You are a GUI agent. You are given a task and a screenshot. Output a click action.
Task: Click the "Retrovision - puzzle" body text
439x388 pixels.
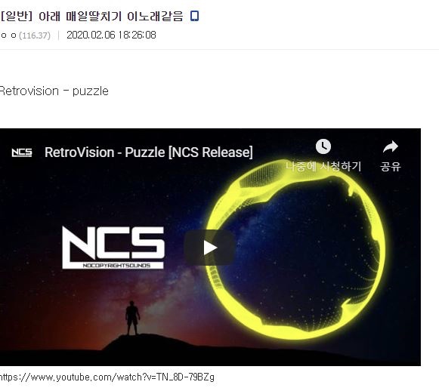pyautogui.click(x=54, y=91)
